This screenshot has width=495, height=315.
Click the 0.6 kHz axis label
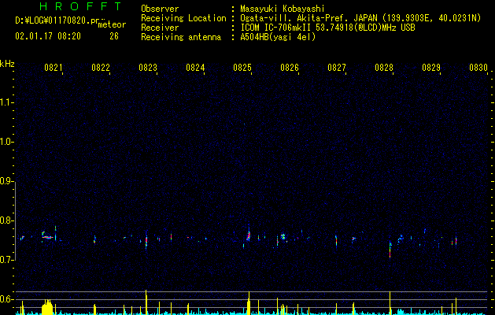click(6, 299)
